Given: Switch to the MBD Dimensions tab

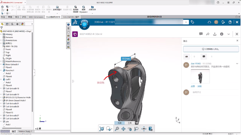Looking at the screenshot, I should (x=36, y=17).
